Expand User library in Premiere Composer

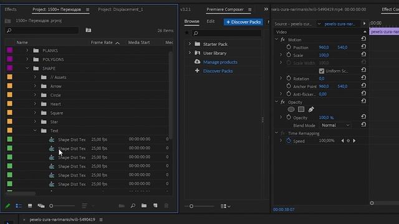[x=190, y=53]
